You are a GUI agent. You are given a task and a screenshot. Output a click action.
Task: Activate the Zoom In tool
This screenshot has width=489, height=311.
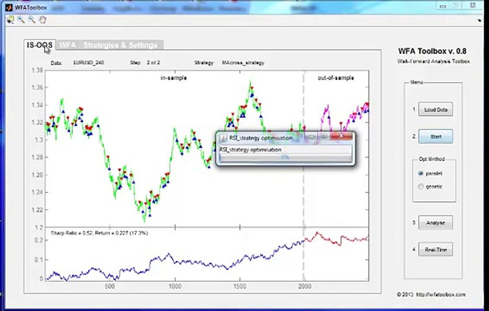tap(21, 20)
